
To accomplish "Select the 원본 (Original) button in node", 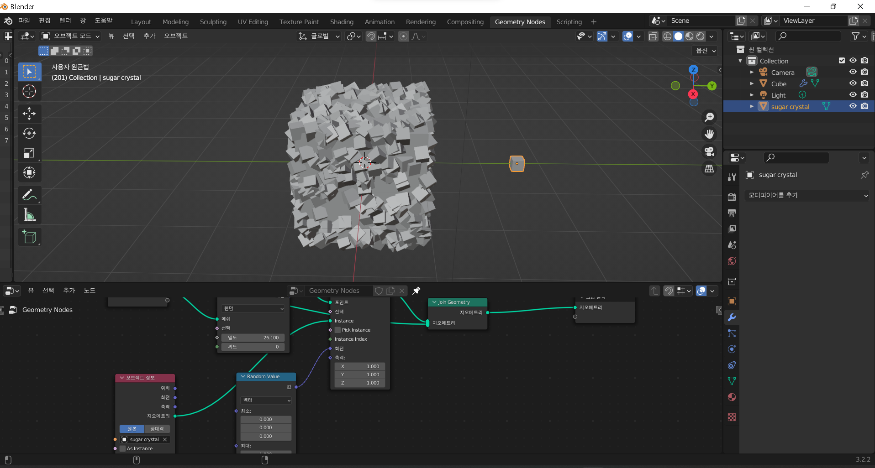I will click(132, 429).
